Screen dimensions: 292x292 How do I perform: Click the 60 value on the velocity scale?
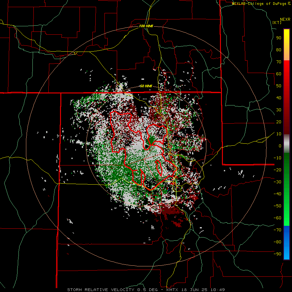click(x=279, y=74)
